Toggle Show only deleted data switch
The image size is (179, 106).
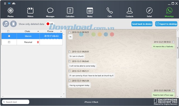[50, 24]
